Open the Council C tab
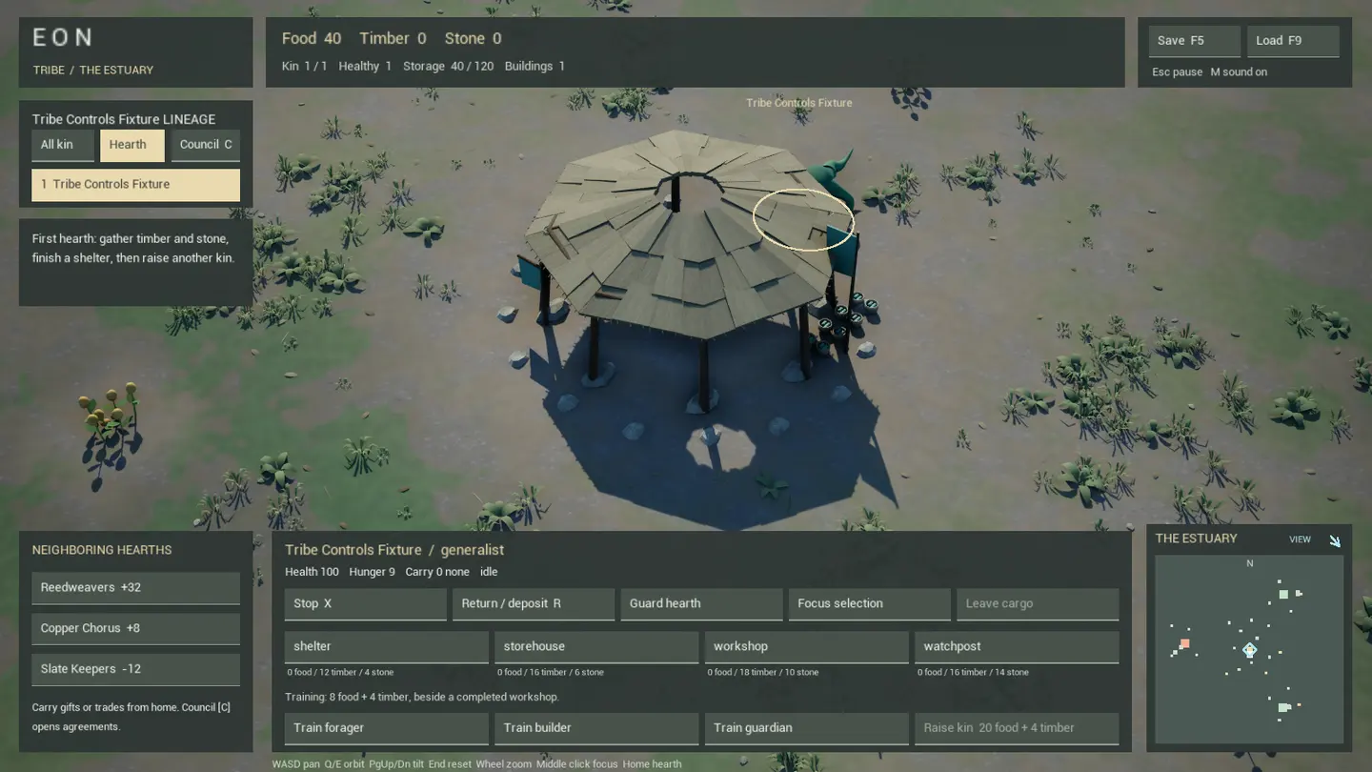This screenshot has height=772, width=1372. 206,145
